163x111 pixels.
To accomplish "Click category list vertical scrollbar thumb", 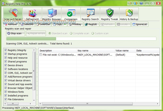I will [x=34, y=71].
